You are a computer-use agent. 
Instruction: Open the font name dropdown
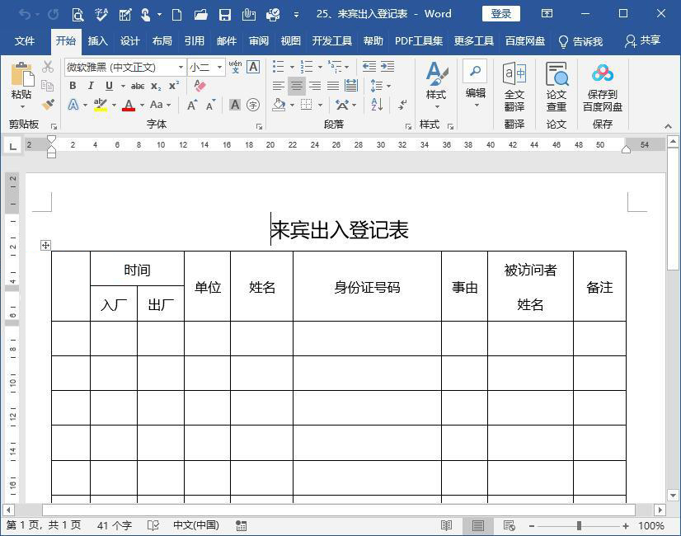point(181,68)
